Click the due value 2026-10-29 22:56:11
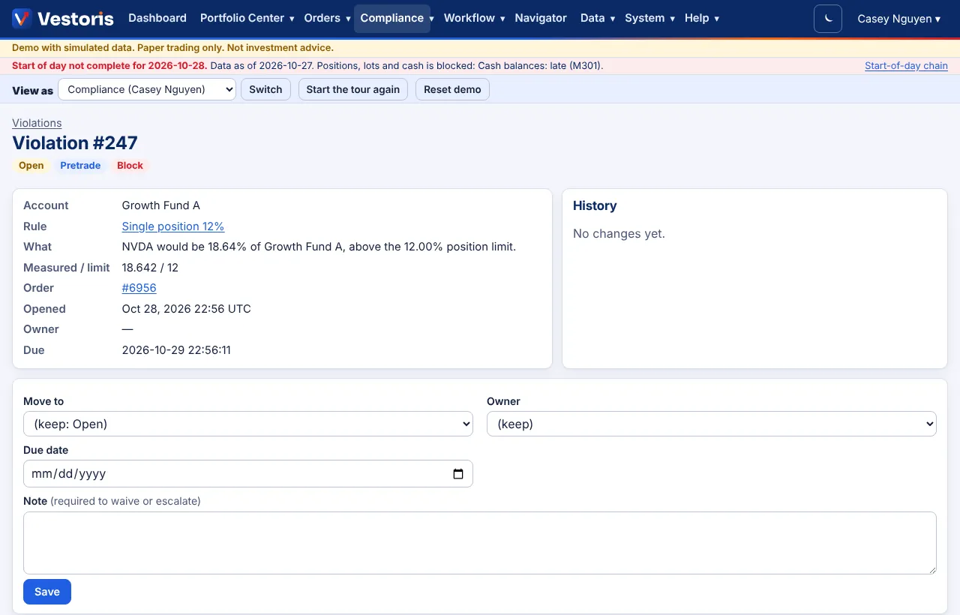The height and width of the screenshot is (615, 960). click(x=176, y=350)
